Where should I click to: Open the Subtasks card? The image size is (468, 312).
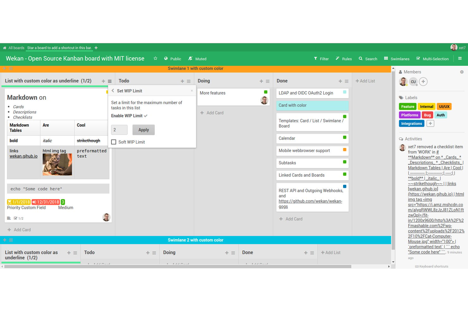(x=312, y=163)
